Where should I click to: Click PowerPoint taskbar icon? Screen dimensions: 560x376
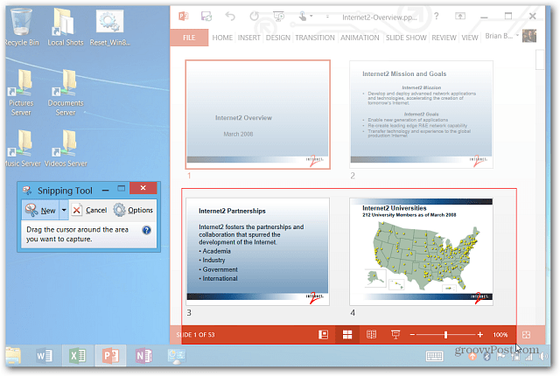[110, 355]
